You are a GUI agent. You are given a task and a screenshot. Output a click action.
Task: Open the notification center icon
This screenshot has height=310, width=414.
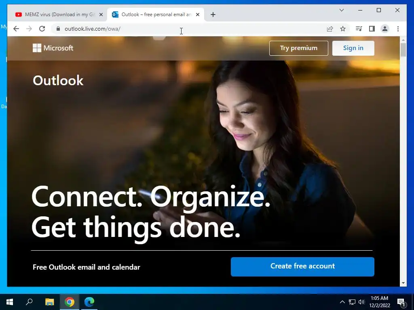click(x=401, y=303)
